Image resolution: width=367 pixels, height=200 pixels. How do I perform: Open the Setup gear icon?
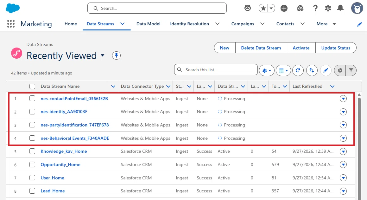328,8
